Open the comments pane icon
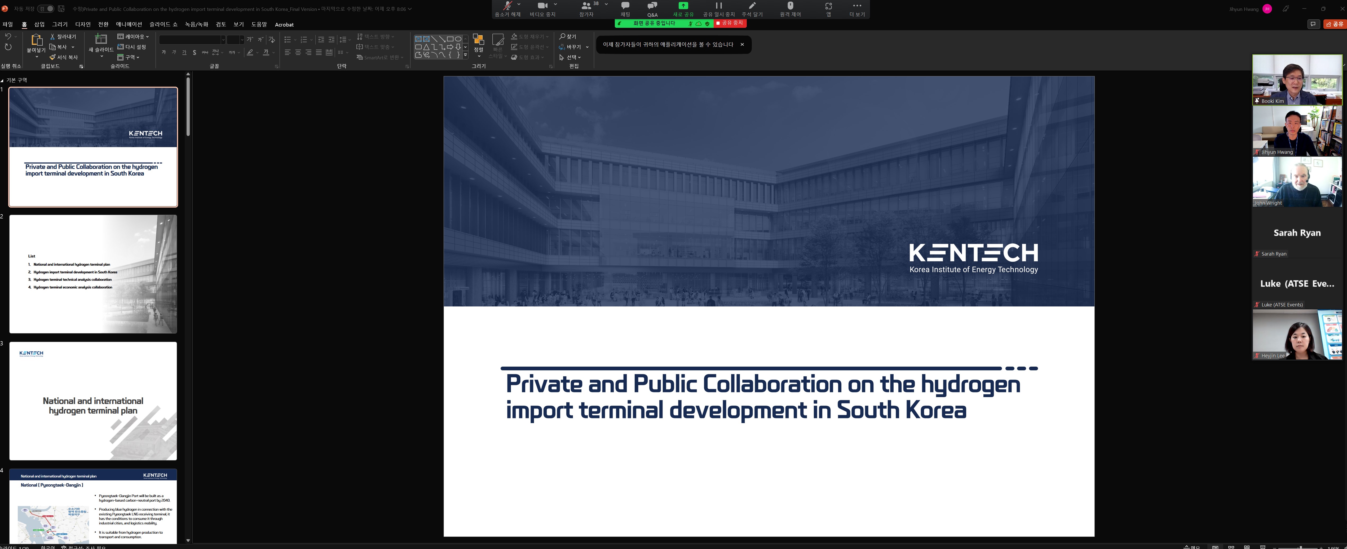1347x549 pixels. pyautogui.click(x=1313, y=24)
